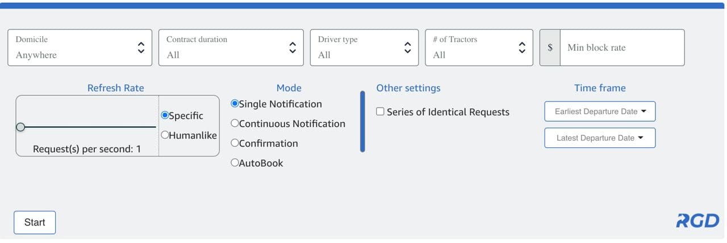Click the RGD logo
The width and height of the screenshot is (727, 243).
[697, 221]
